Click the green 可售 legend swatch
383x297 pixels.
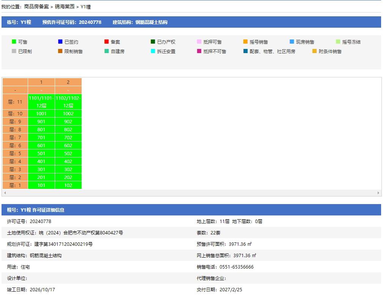click(14, 42)
